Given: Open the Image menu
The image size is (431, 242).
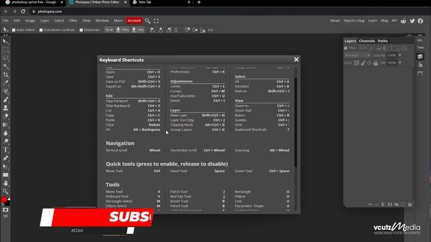Looking at the screenshot, I should (30, 21).
